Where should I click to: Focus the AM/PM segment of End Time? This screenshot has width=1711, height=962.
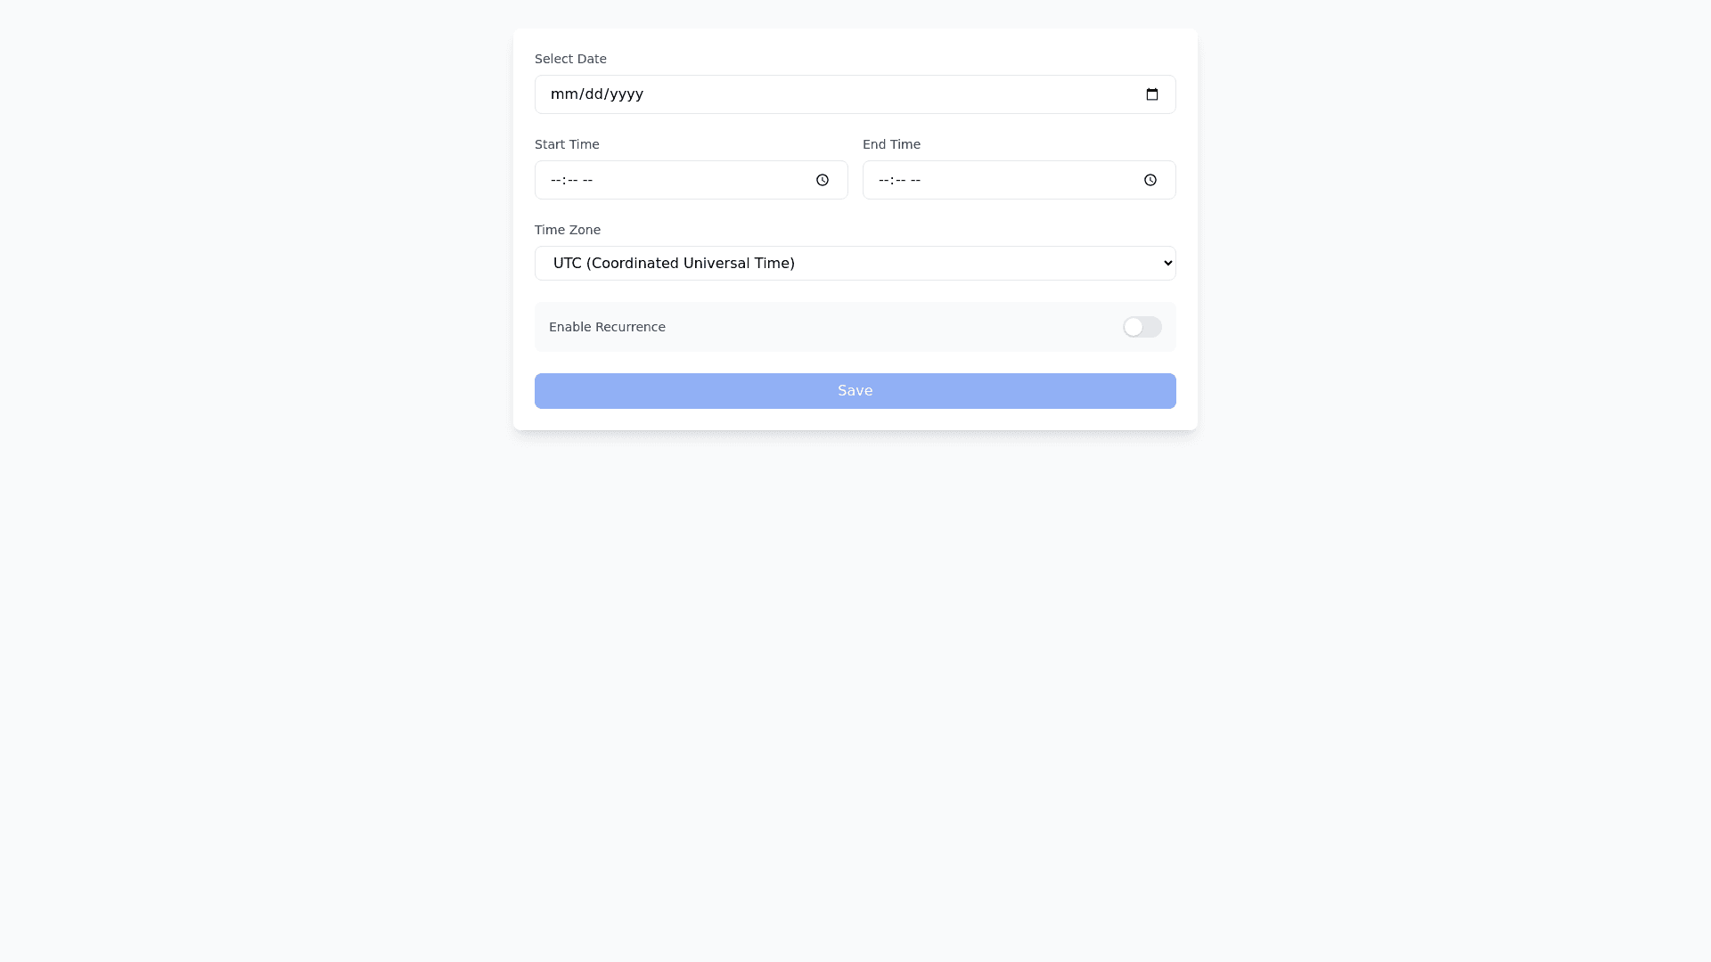click(x=915, y=180)
